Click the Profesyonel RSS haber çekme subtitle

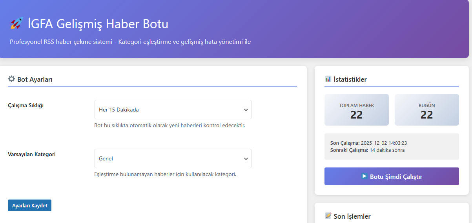[130, 41]
